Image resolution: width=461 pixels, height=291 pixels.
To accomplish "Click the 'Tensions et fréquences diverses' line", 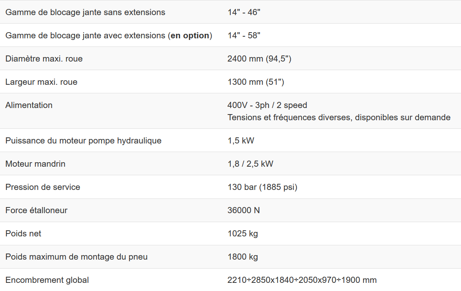I will pos(339,117).
